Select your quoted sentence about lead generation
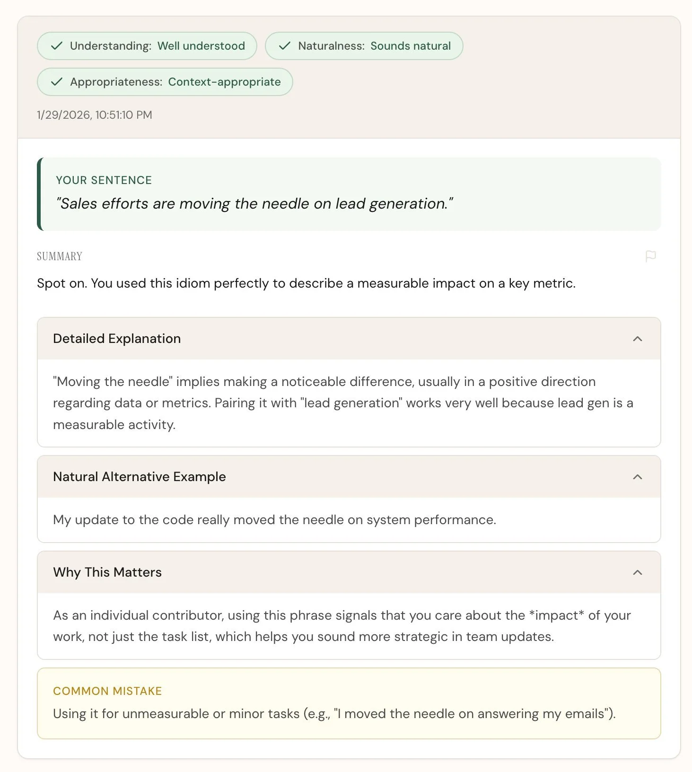Image resolution: width=692 pixels, height=772 pixels. 254,203
